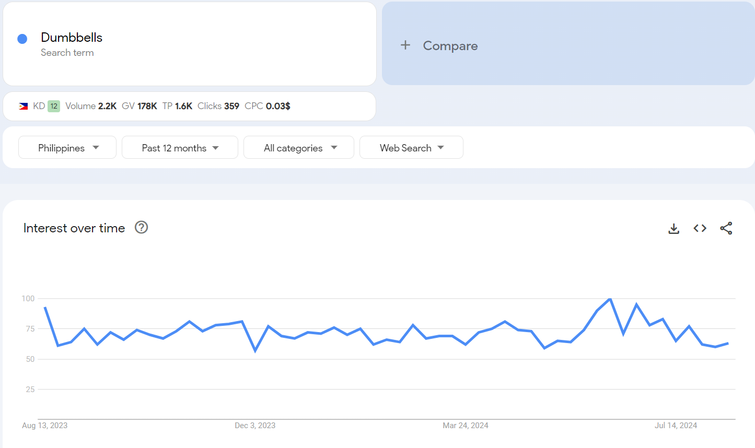Click the chart peak at 100
Viewport: 755px width, 448px height.
(610, 299)
